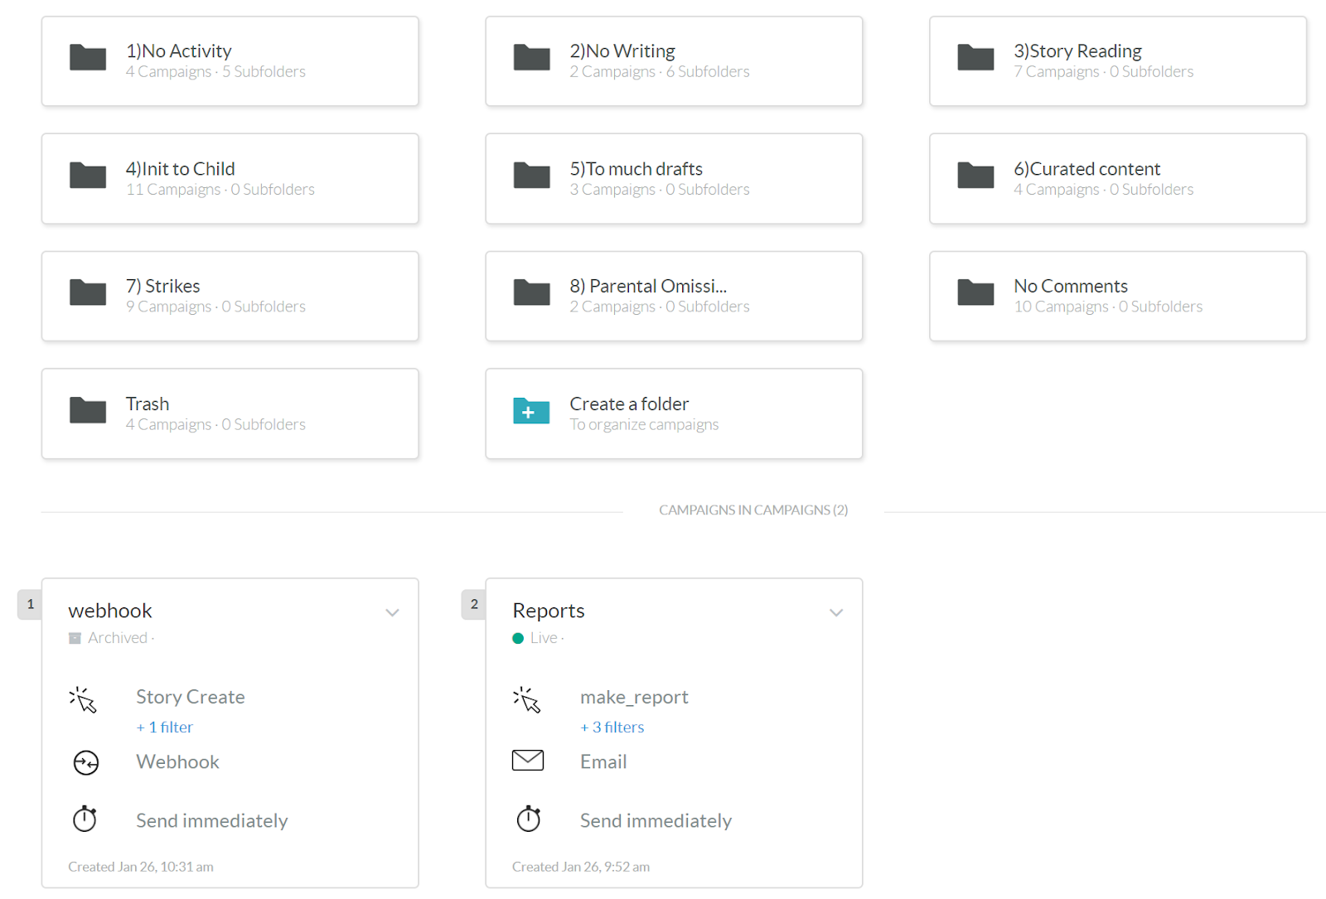
Task: Click the make_report trigger cursor icon
Action: click(x=527, y=699)
